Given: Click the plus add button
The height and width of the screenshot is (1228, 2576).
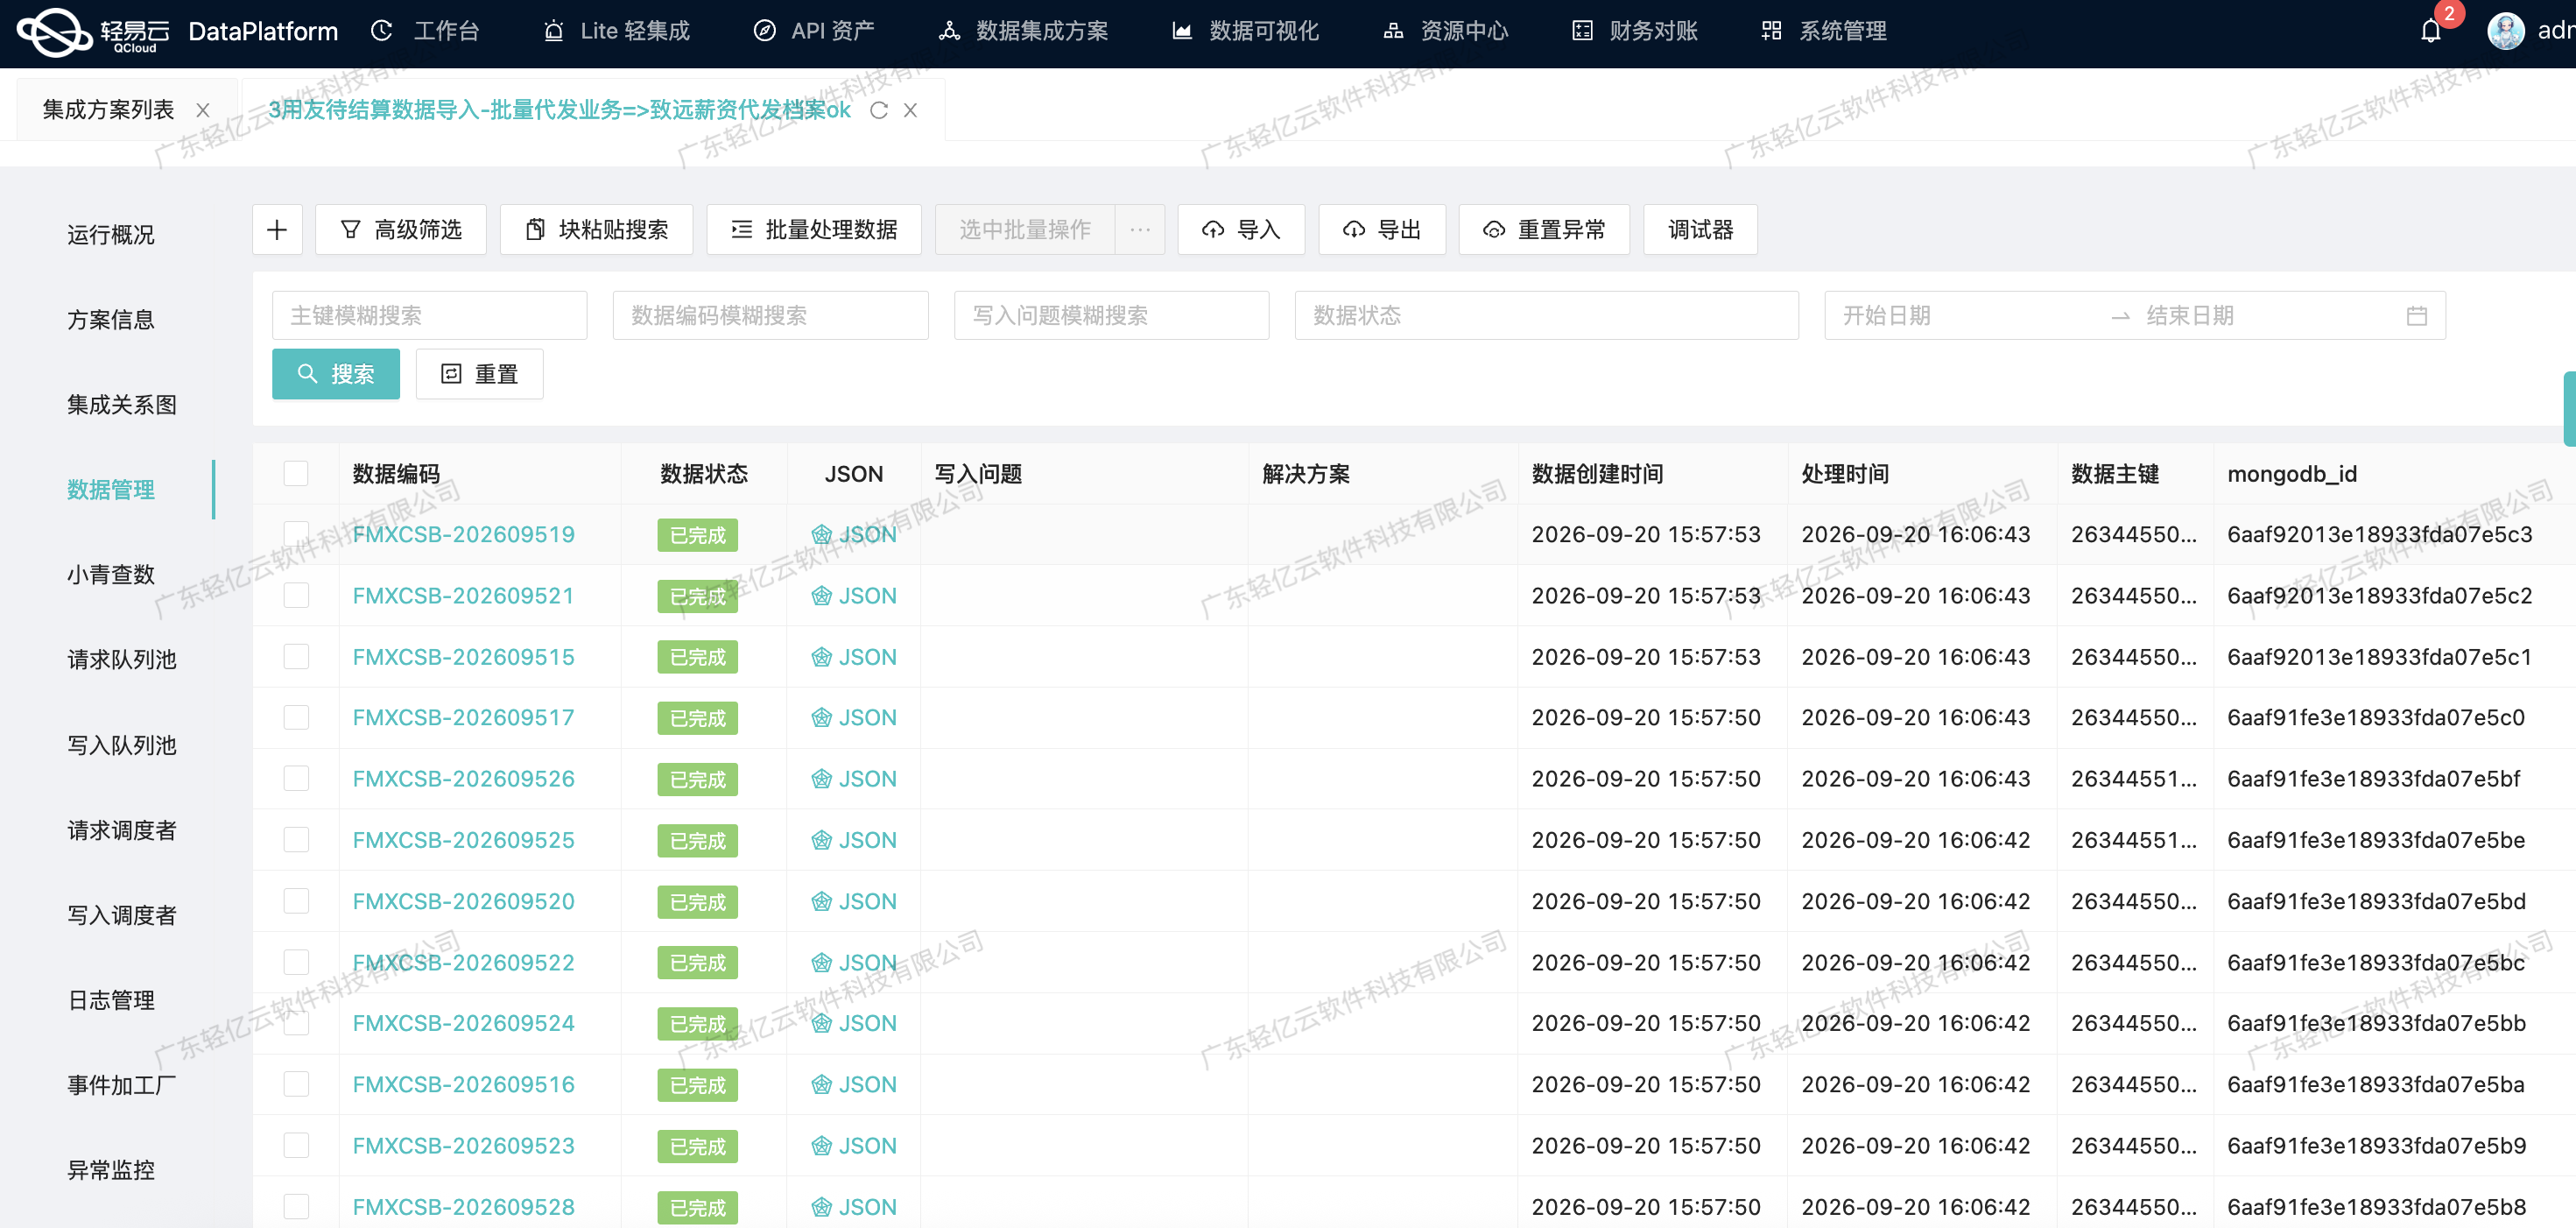Looking at the screenshot, I should point(277,230).
